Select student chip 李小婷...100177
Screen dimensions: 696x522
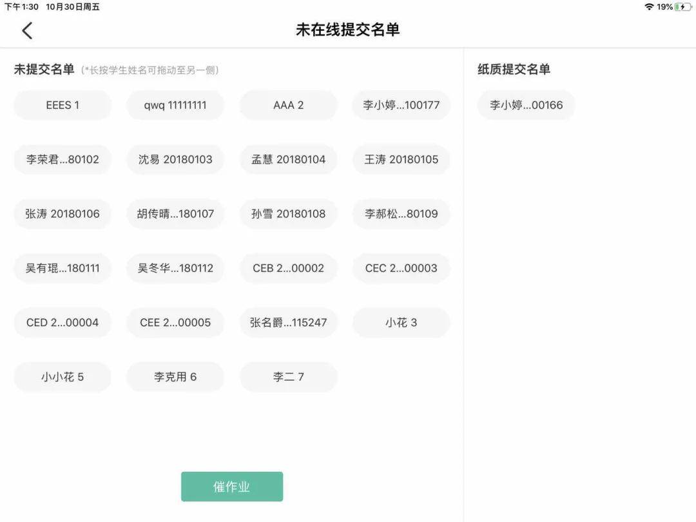tap(401, 105)
